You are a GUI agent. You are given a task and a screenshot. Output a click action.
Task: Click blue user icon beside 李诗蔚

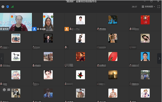pyautogui.click(x=34, y=29)
